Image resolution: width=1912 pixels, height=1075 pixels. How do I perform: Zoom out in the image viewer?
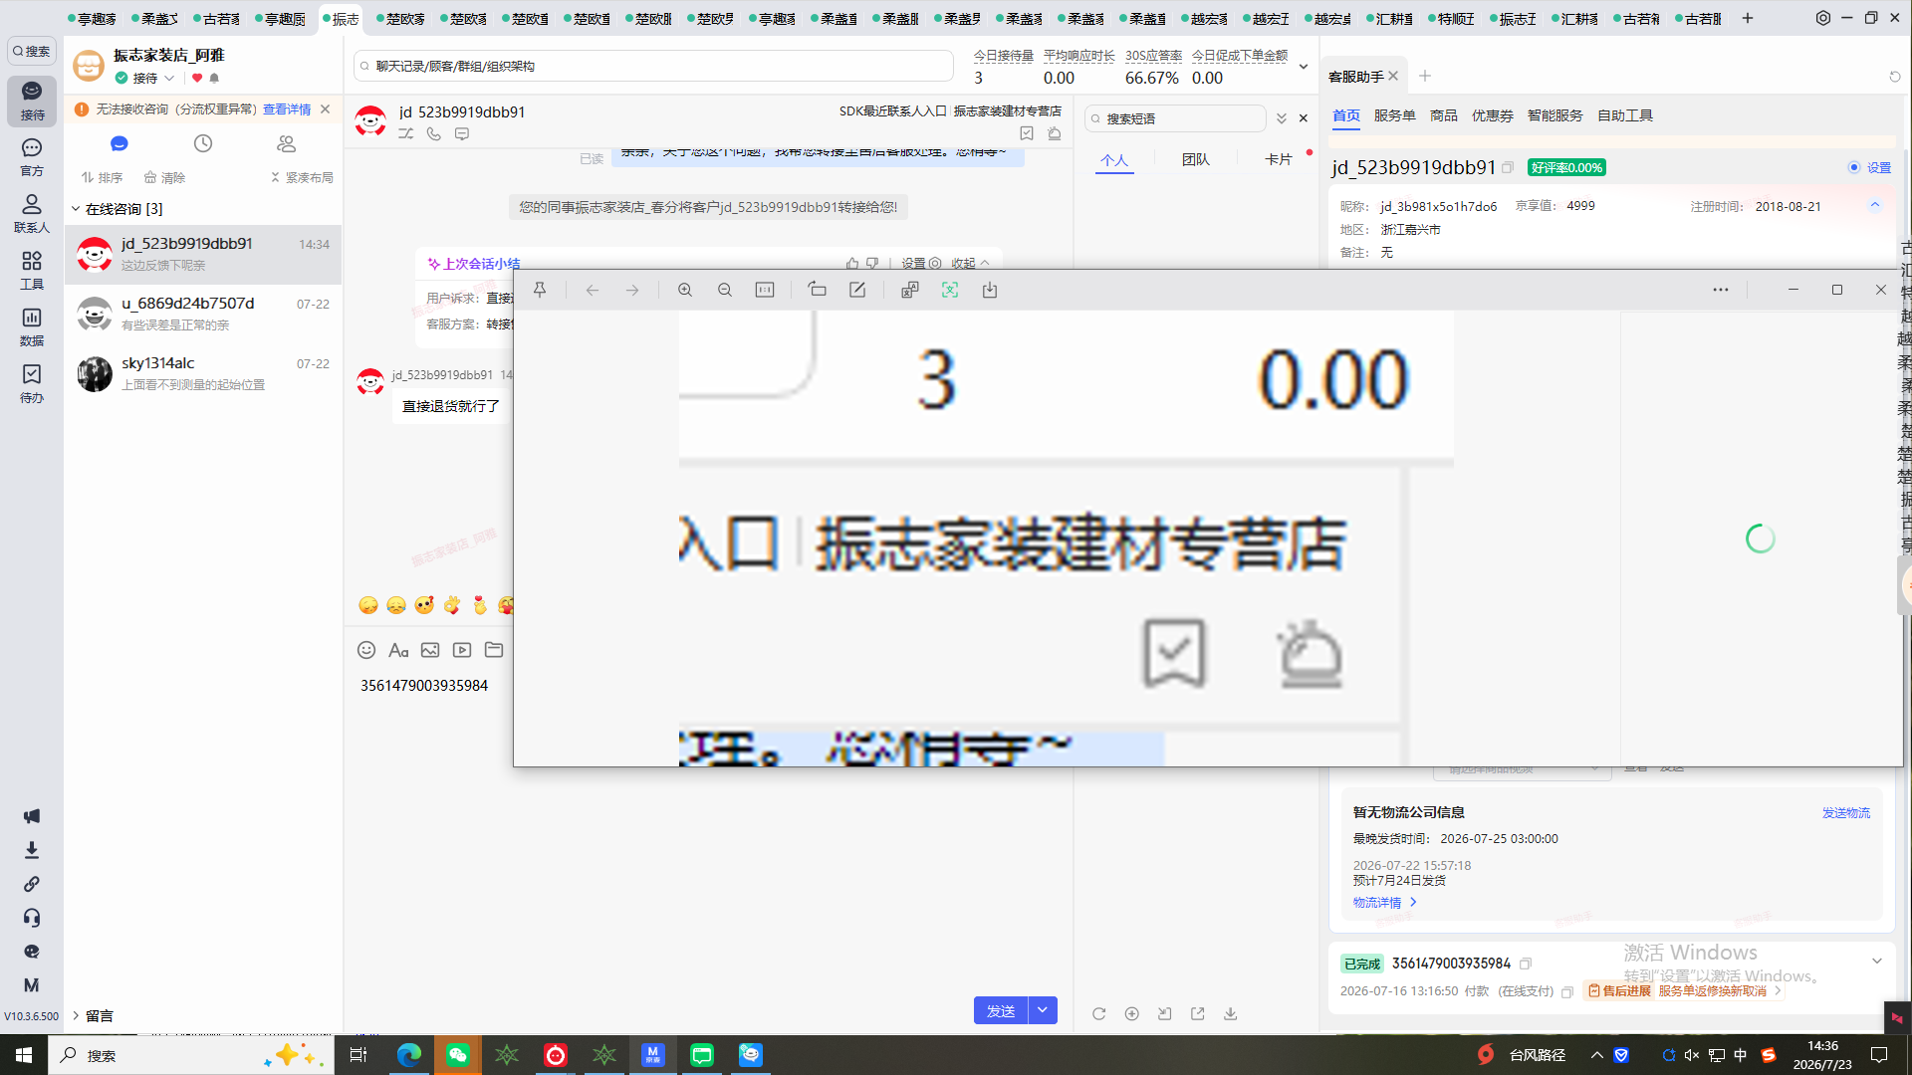725,290
